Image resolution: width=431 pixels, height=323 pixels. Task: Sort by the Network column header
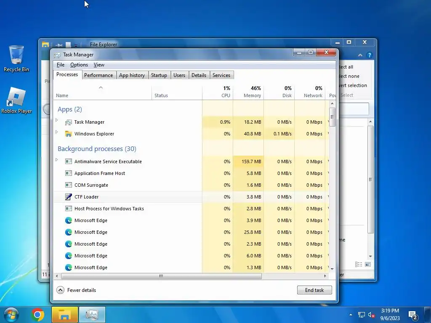[310, 92]
